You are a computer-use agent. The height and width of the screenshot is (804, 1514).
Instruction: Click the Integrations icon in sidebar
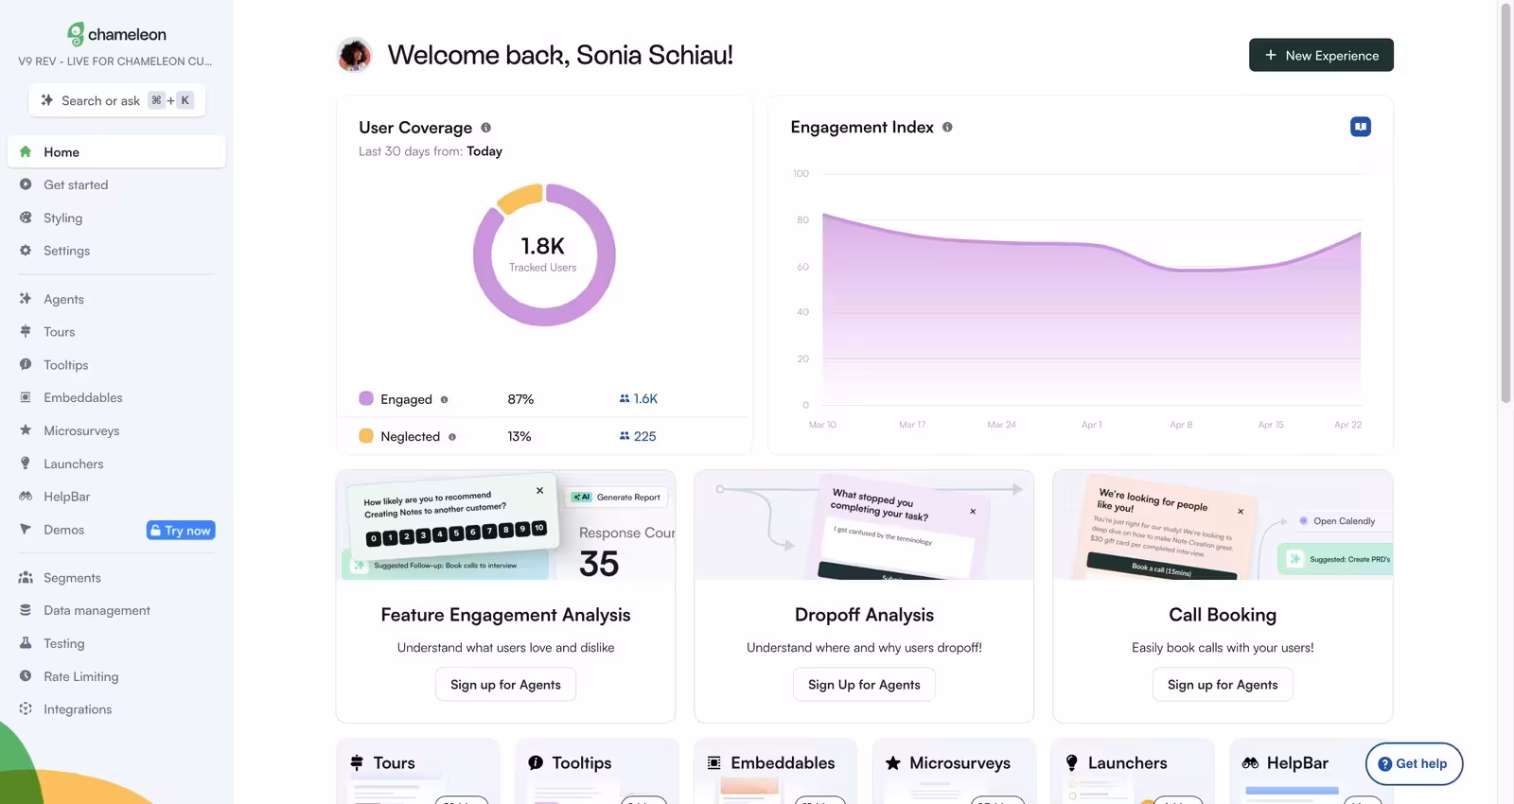tap(26, 709)
